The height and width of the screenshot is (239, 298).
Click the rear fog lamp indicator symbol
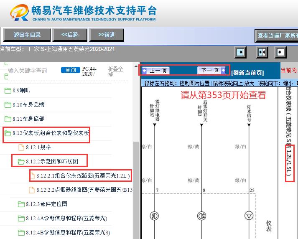pyautogui.click(x=201, y=216)
